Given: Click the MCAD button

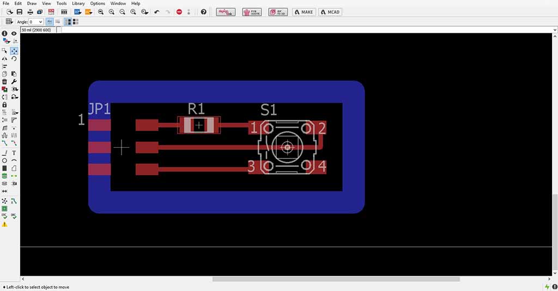Looking at the screenshot, I should pos(330,12).
